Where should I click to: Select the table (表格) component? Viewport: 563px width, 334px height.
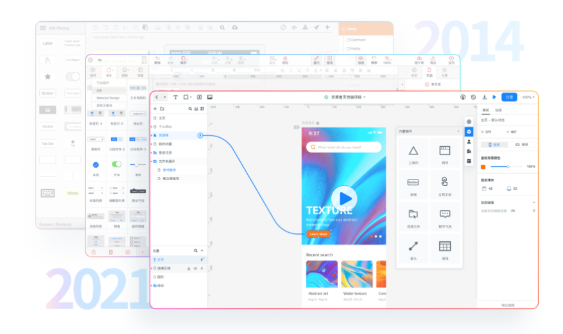tap(444, 246)
